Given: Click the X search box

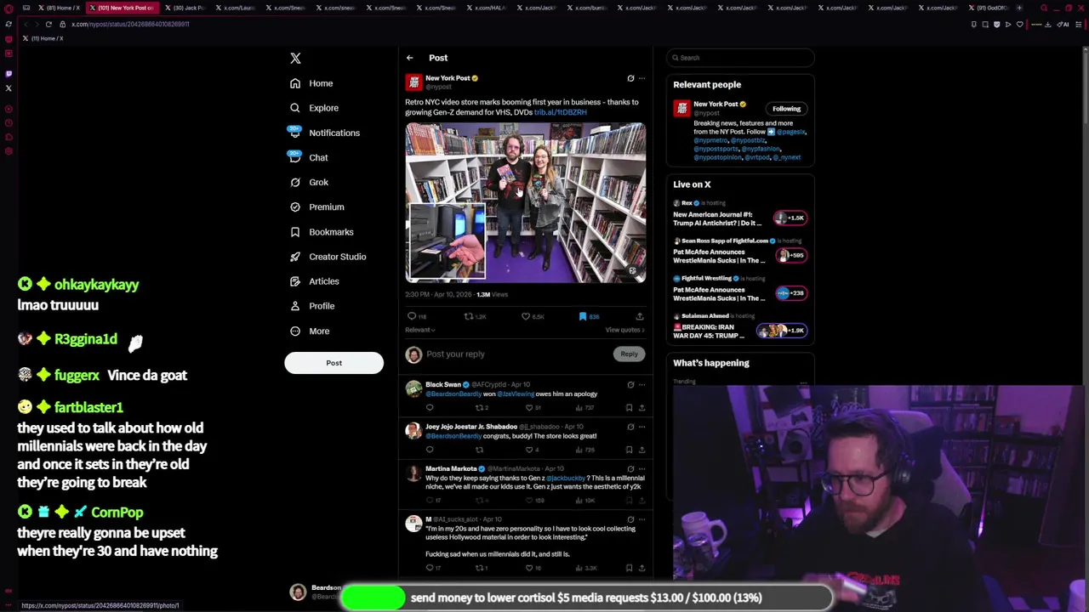Looking at the screenshot, I should pos(740,58).
